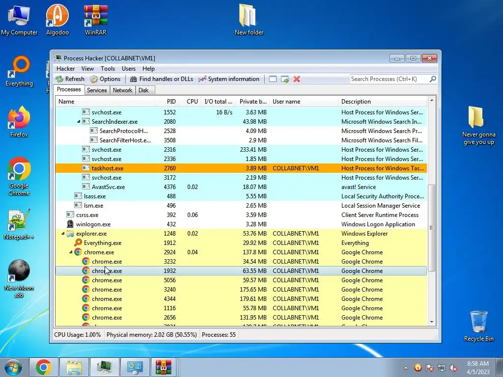Select the winlogon.exe process icon
Image resolution: width=503 pixels, height=377 pixels.
pos(70,224)
